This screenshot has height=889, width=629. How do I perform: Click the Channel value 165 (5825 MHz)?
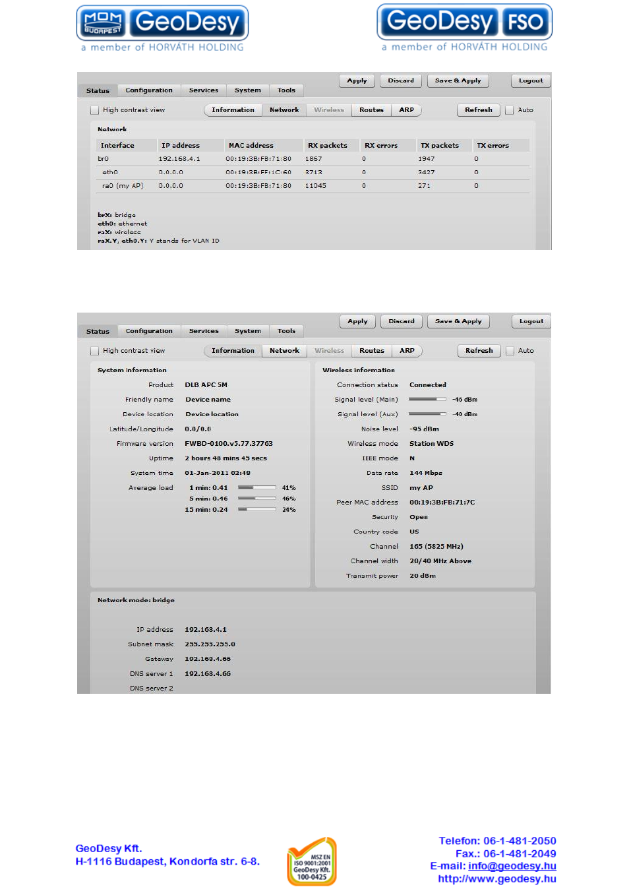pyautogui.click(x=436, y=547)
